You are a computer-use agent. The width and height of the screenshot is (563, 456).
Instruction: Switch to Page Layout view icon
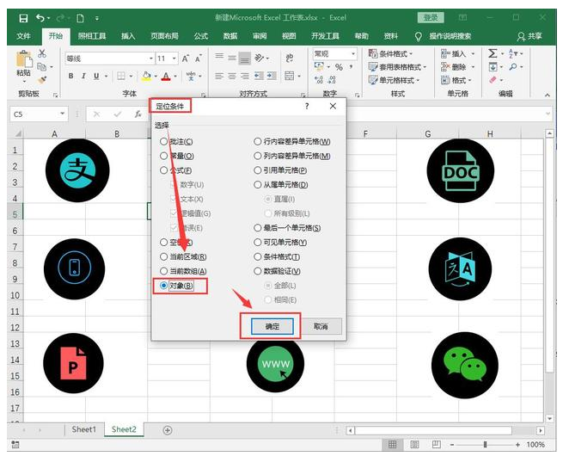point(415,445)
